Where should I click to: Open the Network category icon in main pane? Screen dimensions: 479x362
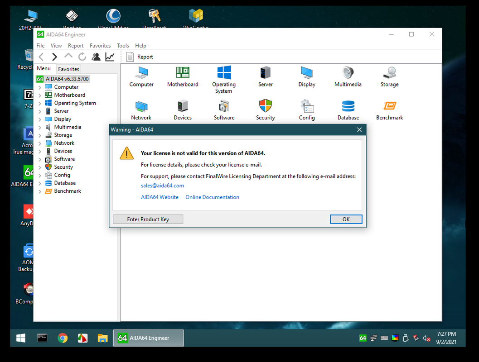pos(141,110)
